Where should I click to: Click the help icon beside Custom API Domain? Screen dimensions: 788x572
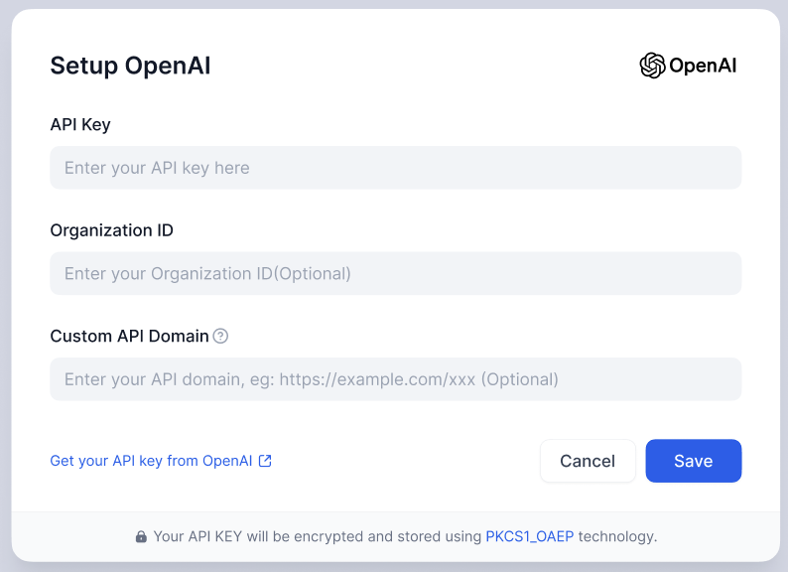(x=220, y=336)
